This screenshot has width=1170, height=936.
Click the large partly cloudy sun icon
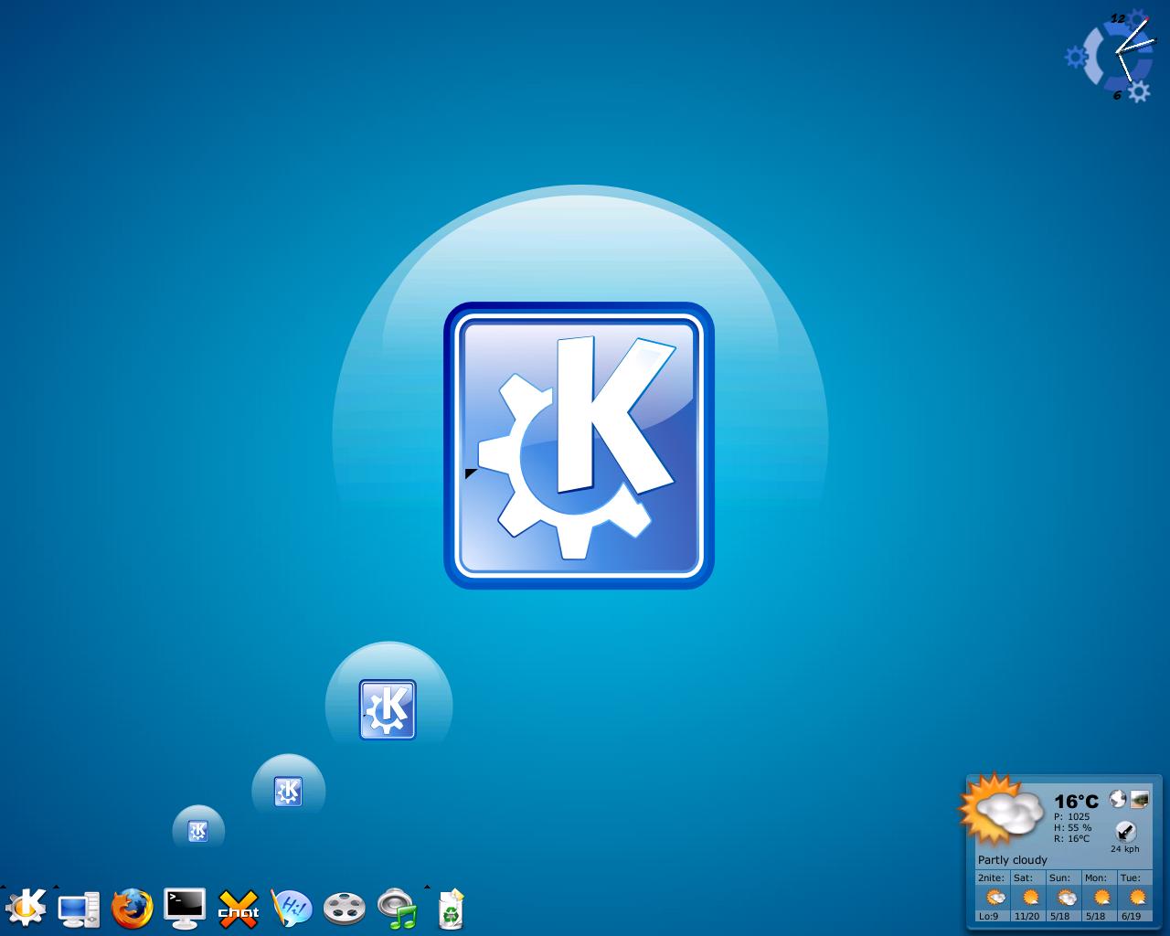pyautogui.click(x=1001, y=810)
